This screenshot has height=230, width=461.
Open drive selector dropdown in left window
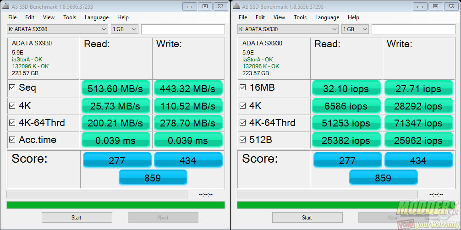(x=57, y=29)
